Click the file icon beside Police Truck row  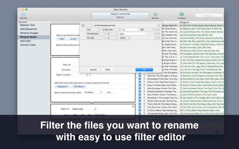coord(144,82)
